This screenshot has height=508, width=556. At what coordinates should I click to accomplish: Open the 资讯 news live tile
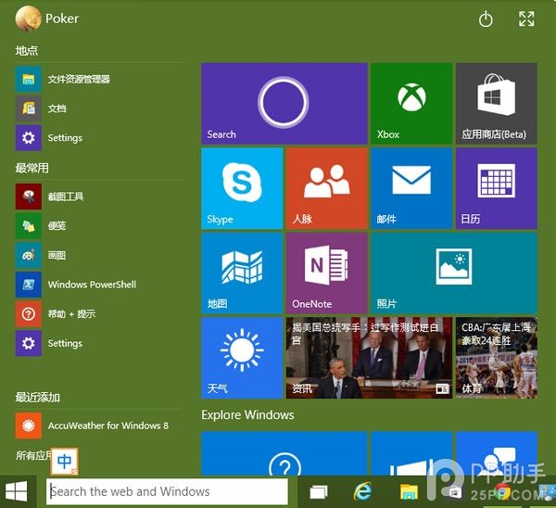[x=369, y=358]
